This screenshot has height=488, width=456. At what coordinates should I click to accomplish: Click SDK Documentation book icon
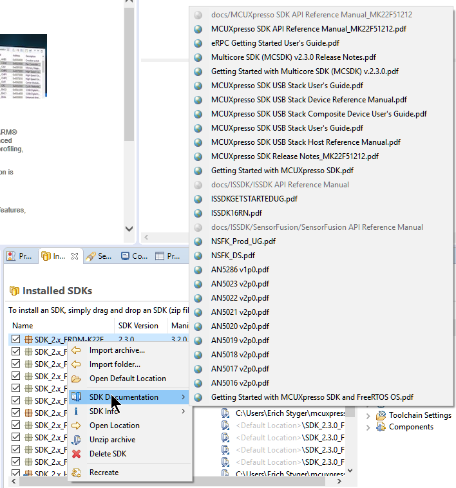point(76,397)
